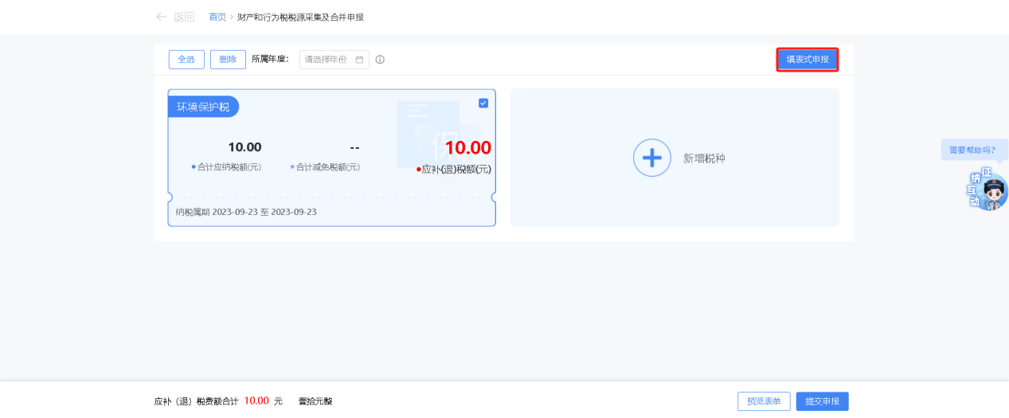Click the 需要帮助吗 help bubble

(972, 150)
